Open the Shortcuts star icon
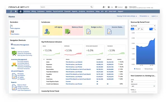 click(x=16, y=11)
